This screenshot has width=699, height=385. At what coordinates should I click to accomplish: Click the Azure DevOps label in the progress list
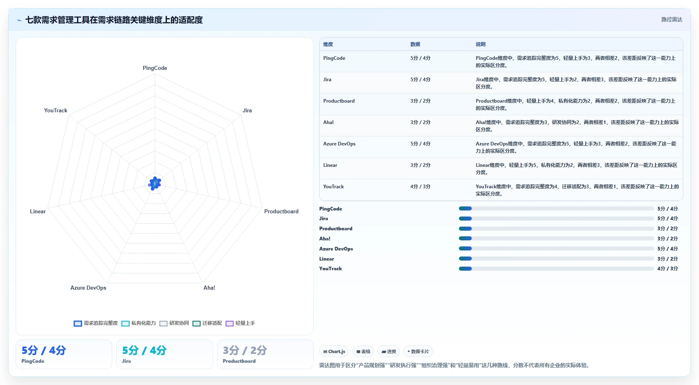click(x=336, y=249)
